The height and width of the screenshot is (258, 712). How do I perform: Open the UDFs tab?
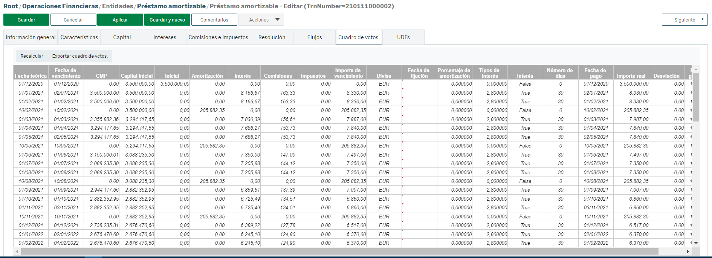point(403,37)
